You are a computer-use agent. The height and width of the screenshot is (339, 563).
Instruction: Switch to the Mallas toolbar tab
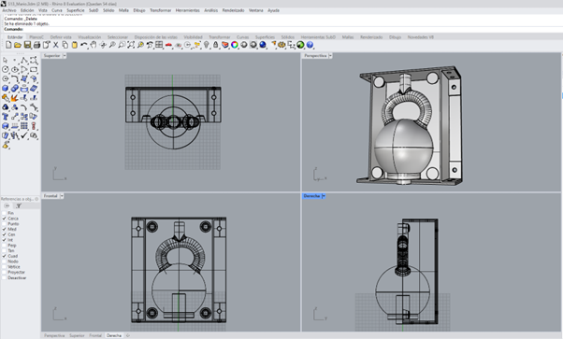tap(348, 37)
